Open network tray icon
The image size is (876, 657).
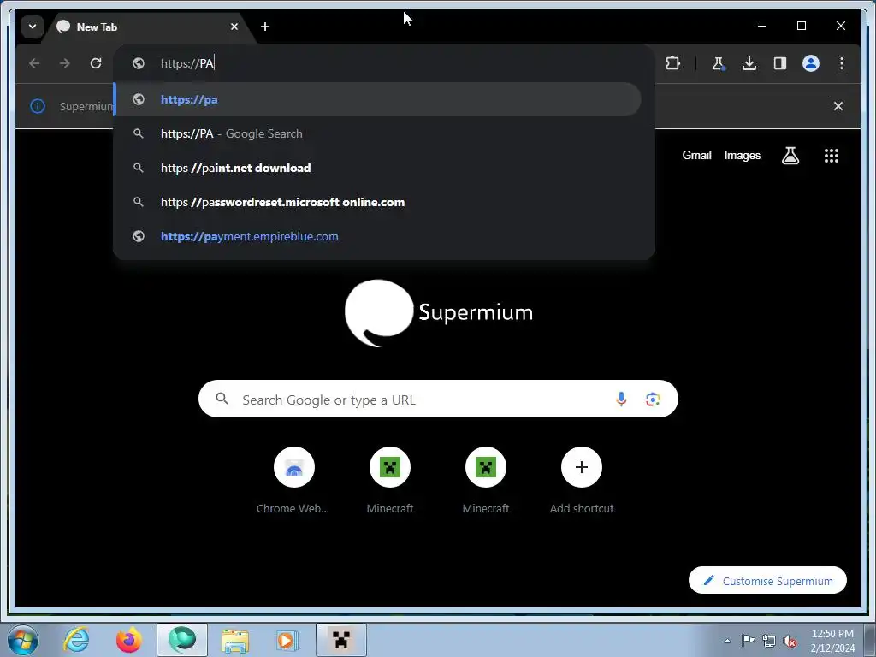(769, 641)
